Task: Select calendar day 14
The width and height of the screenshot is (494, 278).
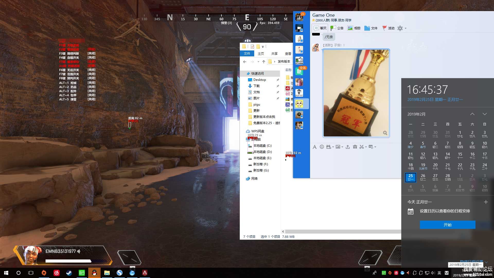Action: point(448,156)
